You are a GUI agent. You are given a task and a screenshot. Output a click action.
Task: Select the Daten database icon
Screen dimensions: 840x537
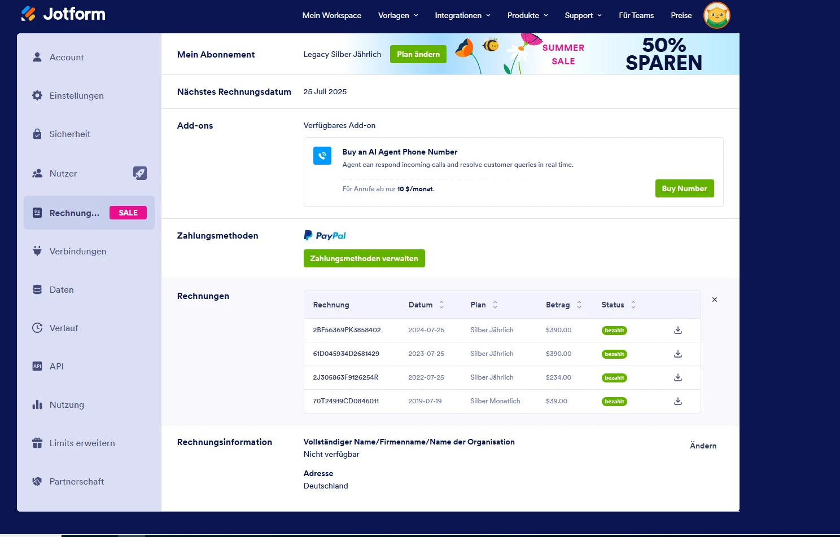[x=37, y=289]
